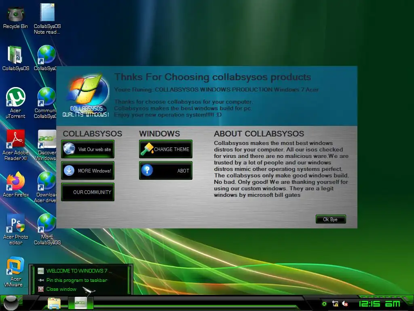Click the OUR COMMUNITY button
This screenshot has width=414, height=311.
88,192
